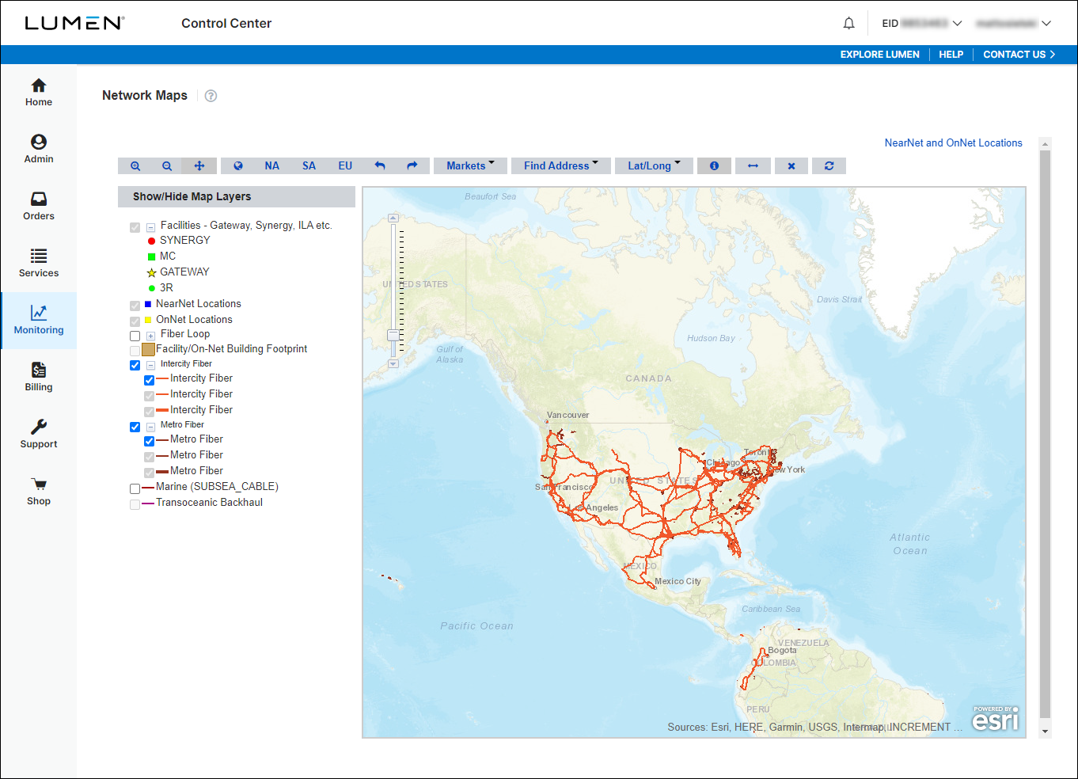Activate the pan map tool
The height and width of the screenshot is (779, 1078).
click(x=199, y=166)
